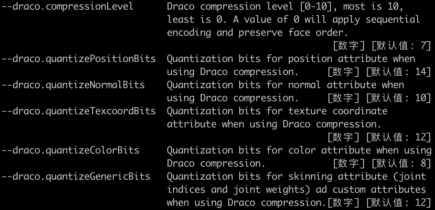Viewport: 435px width, 210px height.
Task: Click the "texture coordinate" phrase
Action: 338,111
